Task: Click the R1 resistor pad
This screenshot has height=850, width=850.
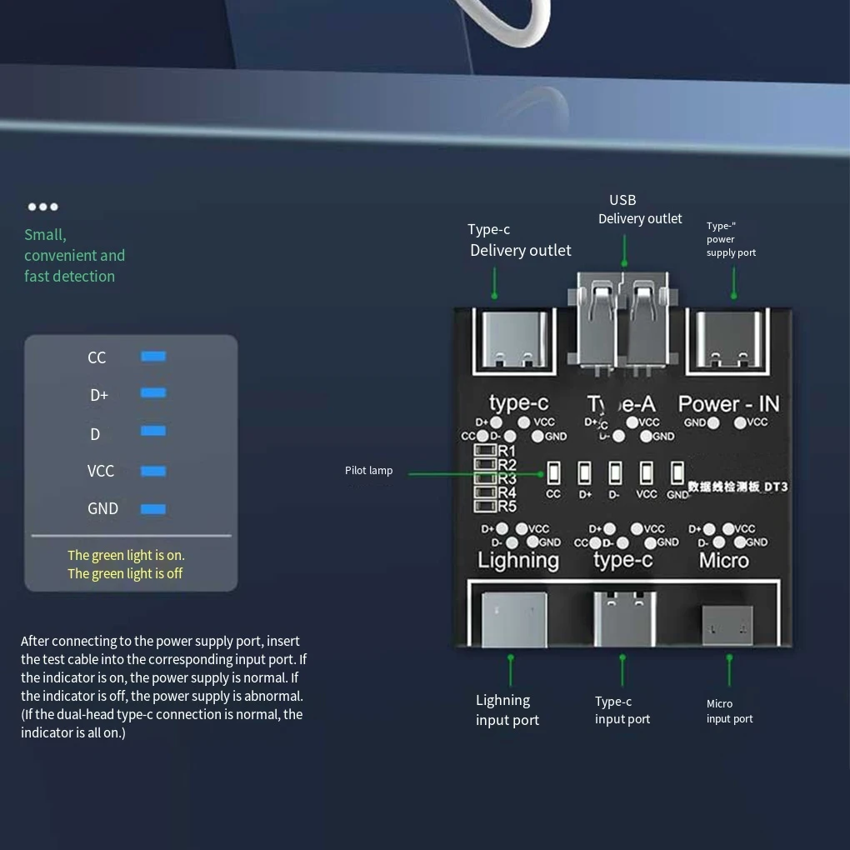Action: pyautogui.click(x=485, y=450)
